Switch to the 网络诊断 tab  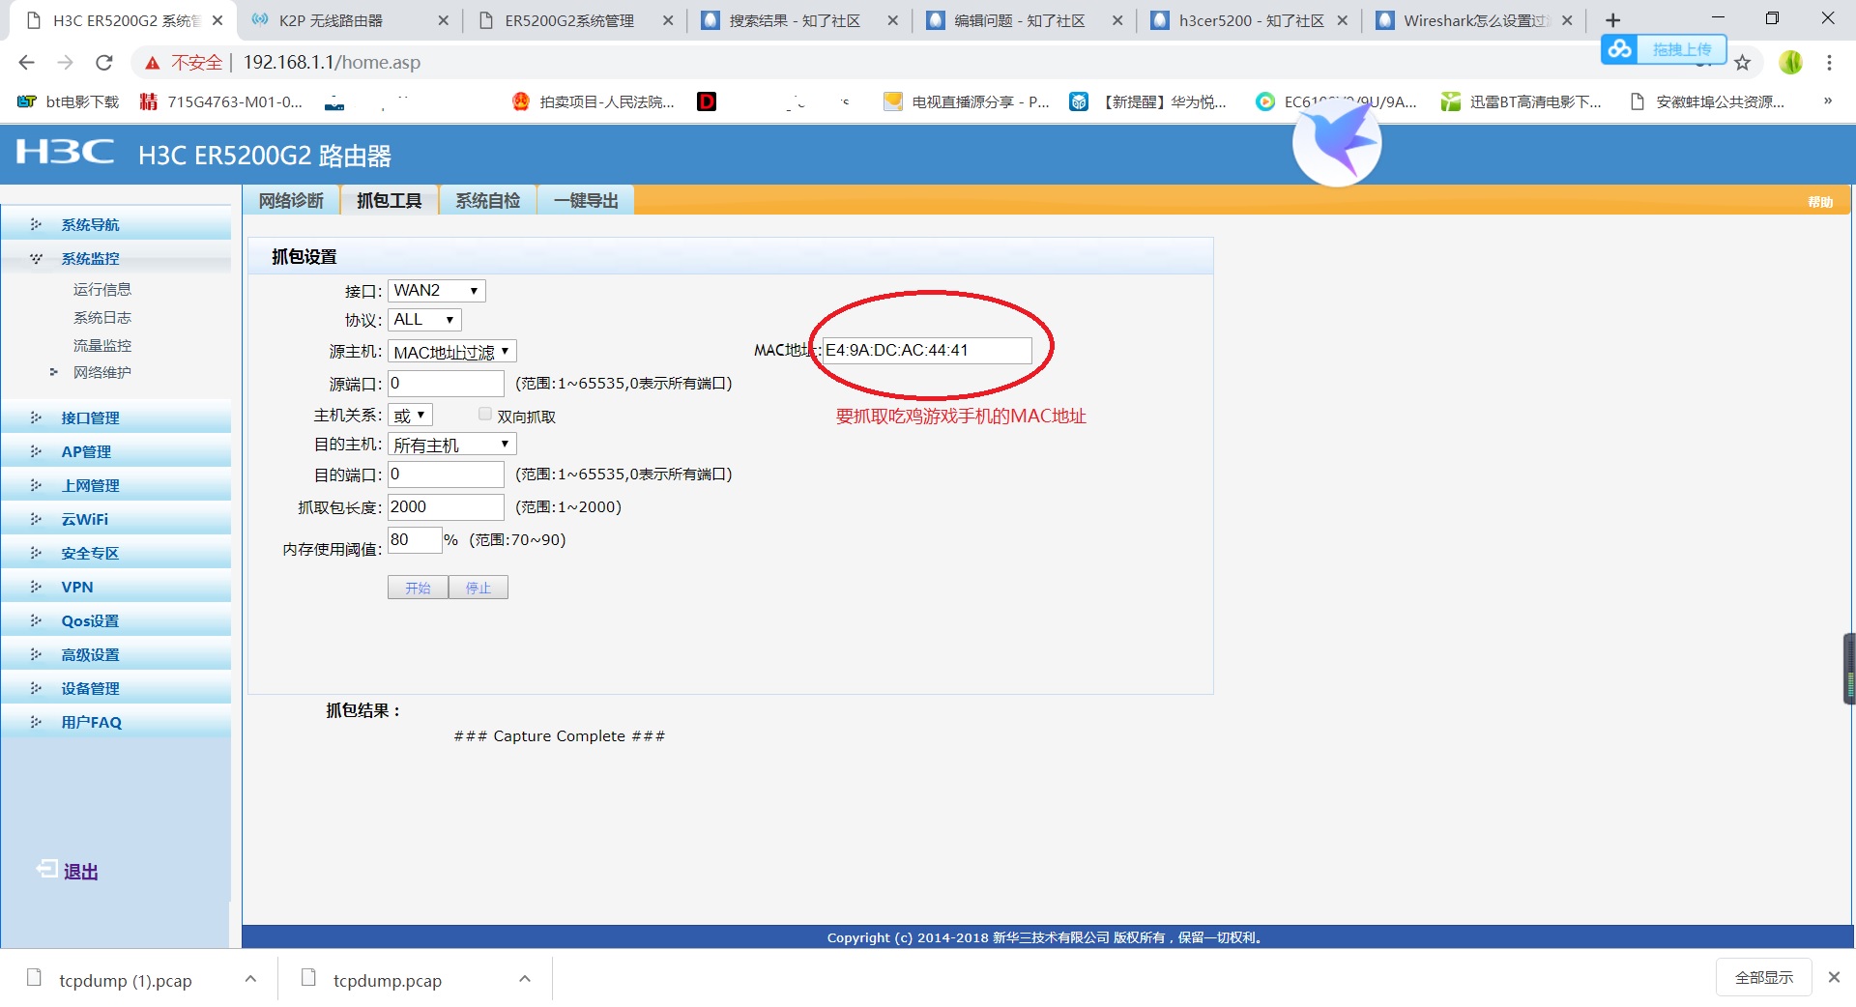click(x=291, y=200)
